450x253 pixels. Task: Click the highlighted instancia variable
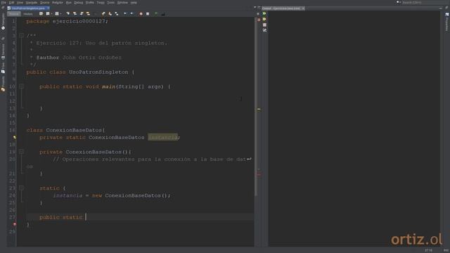[x=162, y=138]
